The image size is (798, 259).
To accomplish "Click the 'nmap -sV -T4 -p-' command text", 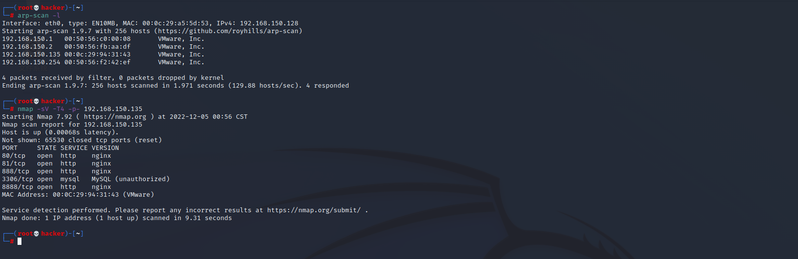I will (49, 109).
